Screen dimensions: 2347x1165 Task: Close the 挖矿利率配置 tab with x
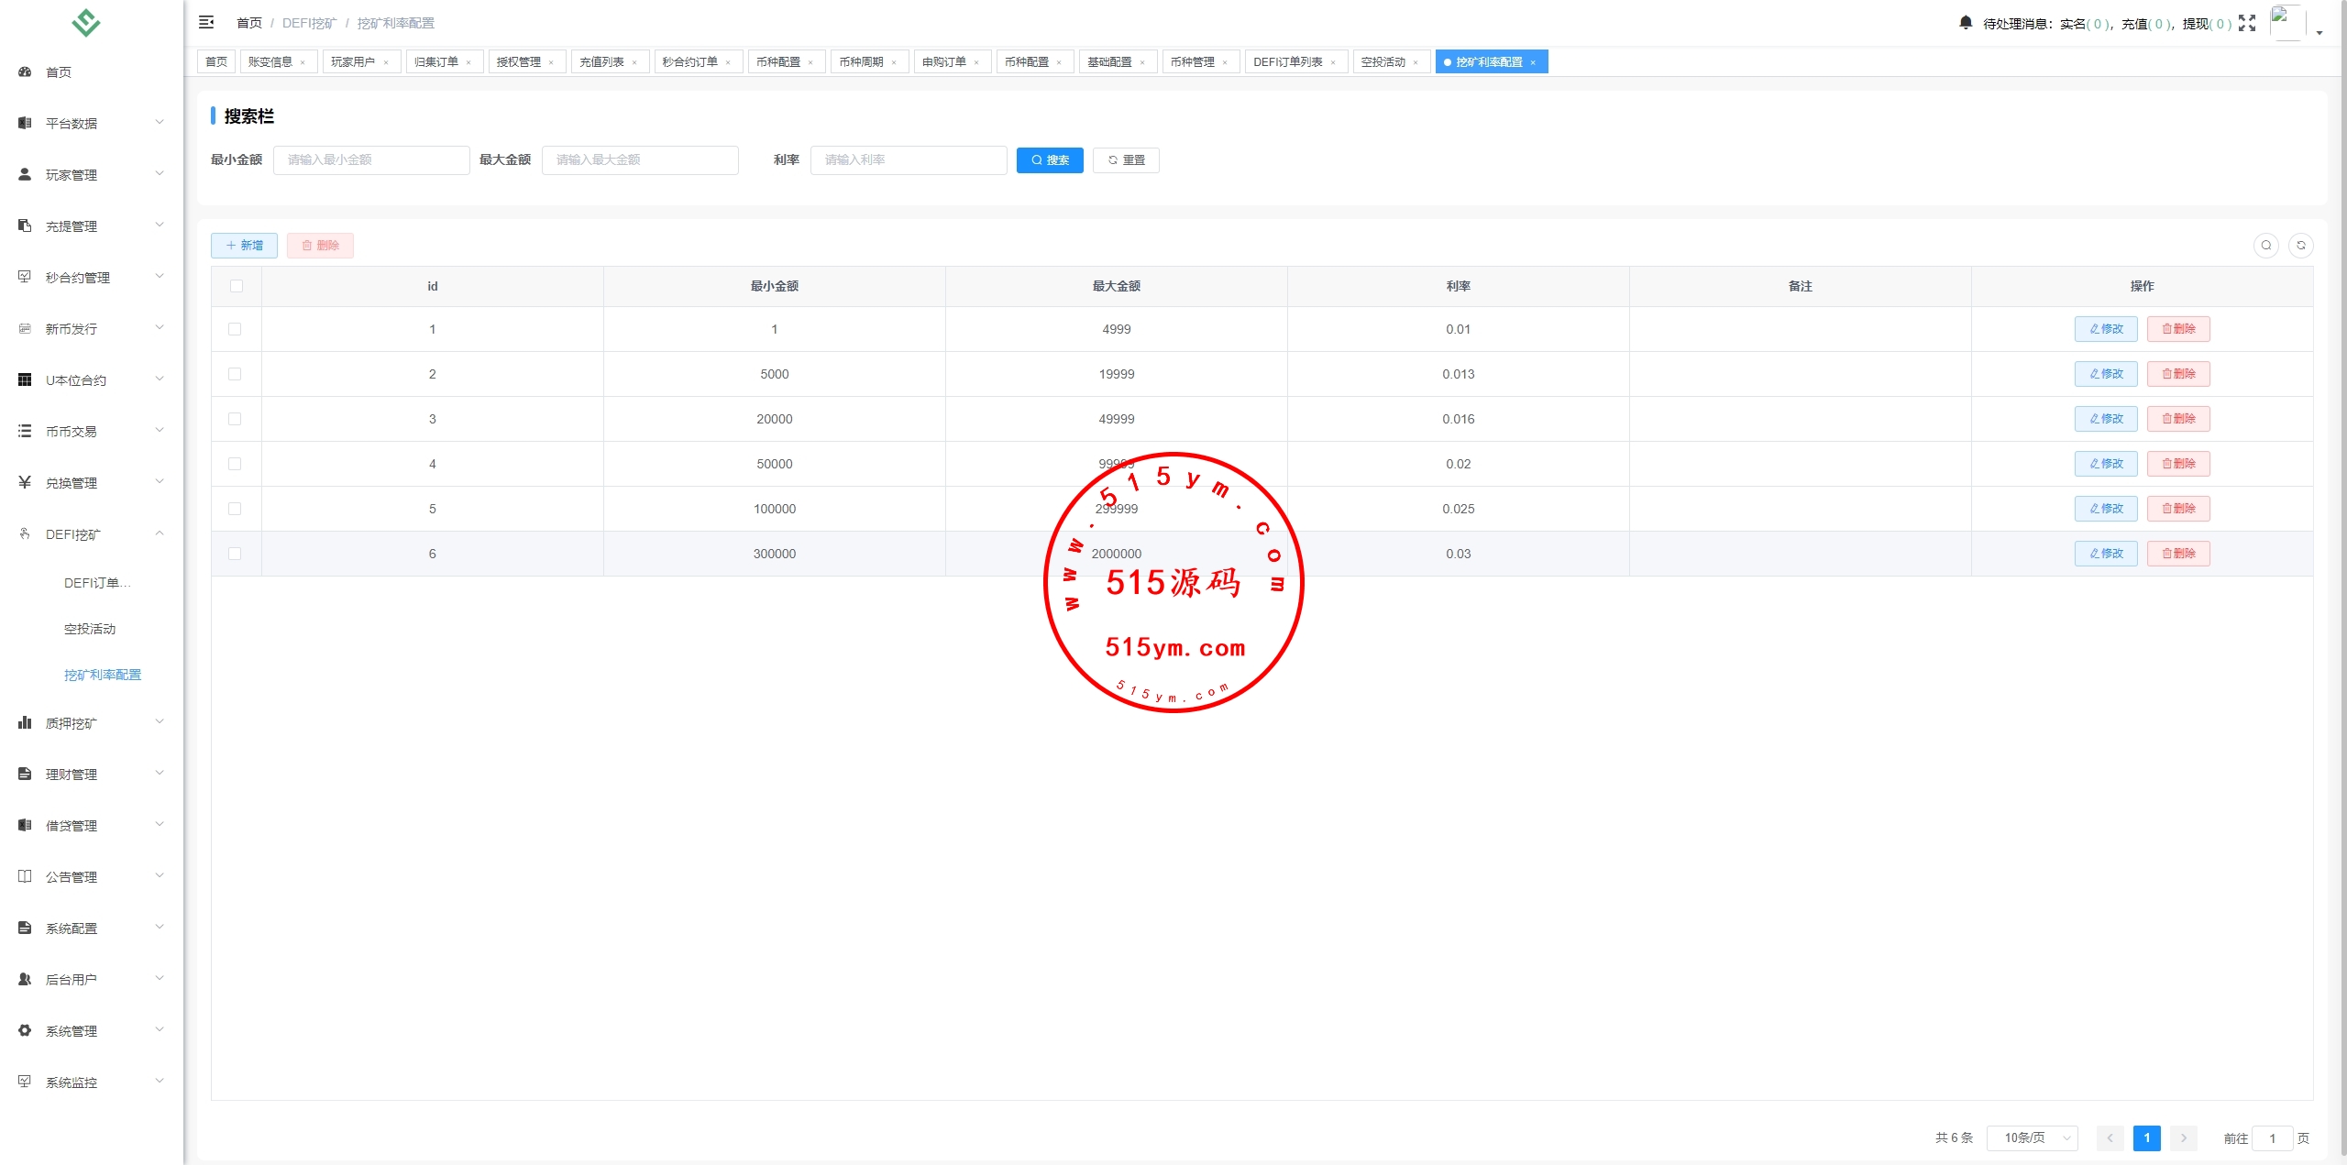click(1533, 62)
